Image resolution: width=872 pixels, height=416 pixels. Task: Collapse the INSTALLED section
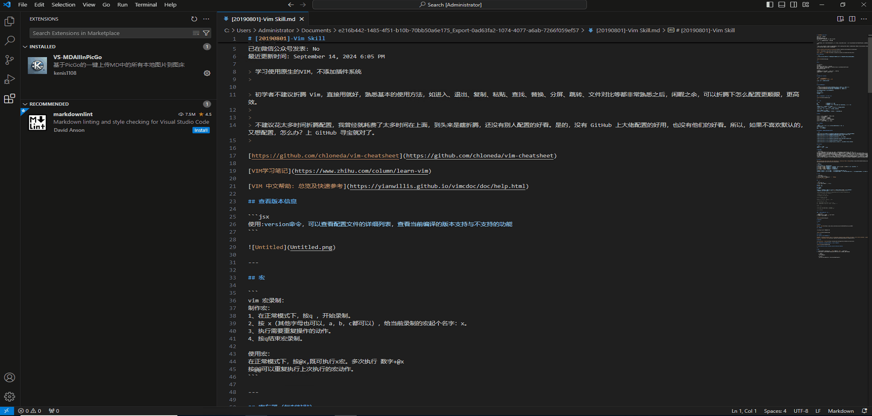click(x=25, y=47)
